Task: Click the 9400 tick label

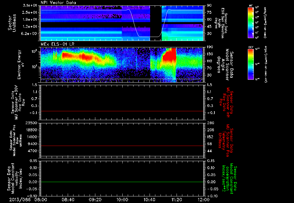Action: point(32,144)
